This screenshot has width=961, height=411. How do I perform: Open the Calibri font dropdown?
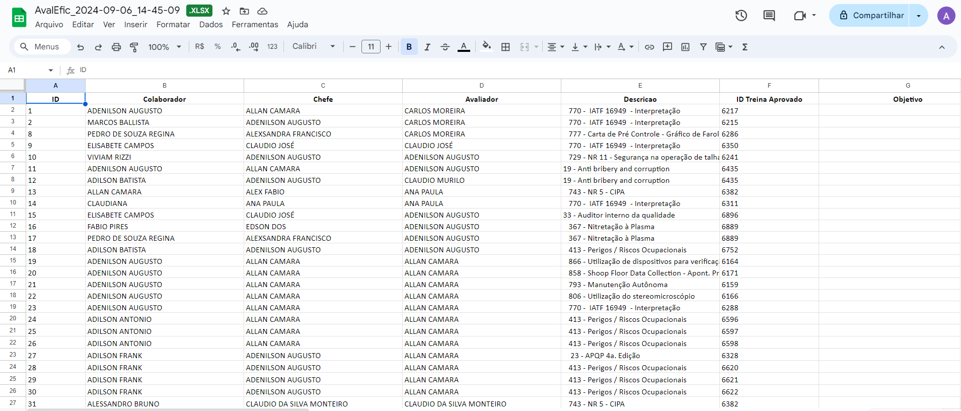(x=314, y=46)
